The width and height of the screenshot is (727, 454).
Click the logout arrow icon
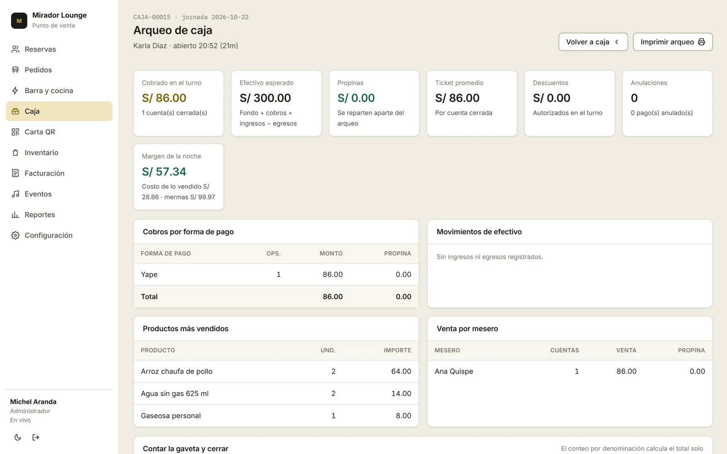[36, 437]
